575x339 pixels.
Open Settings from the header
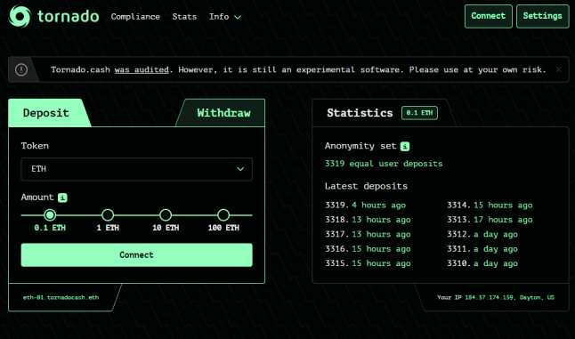[542, 16]
